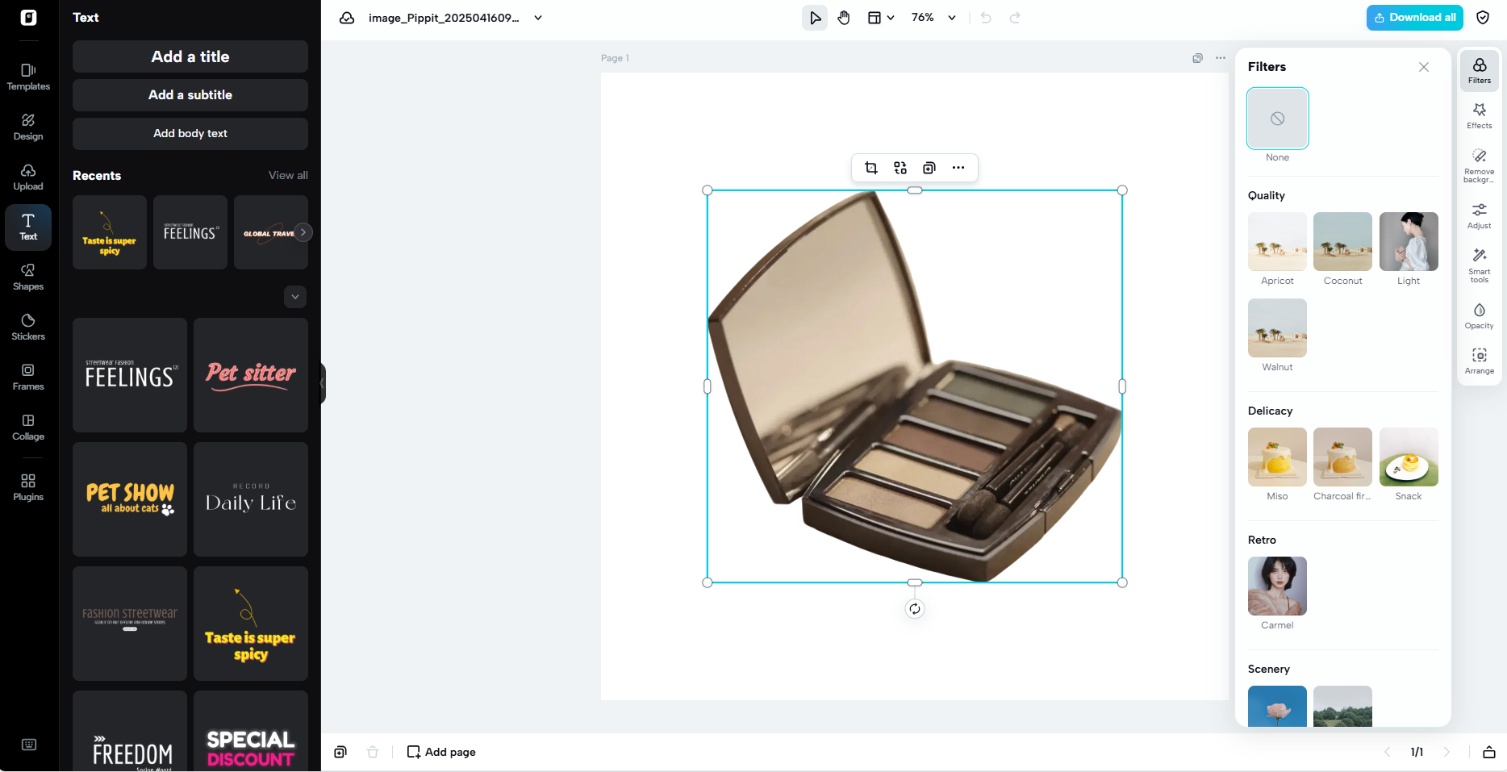1507x772 pixels.
Task: Open more options on floating image toolbar
Action: [958, 168]
